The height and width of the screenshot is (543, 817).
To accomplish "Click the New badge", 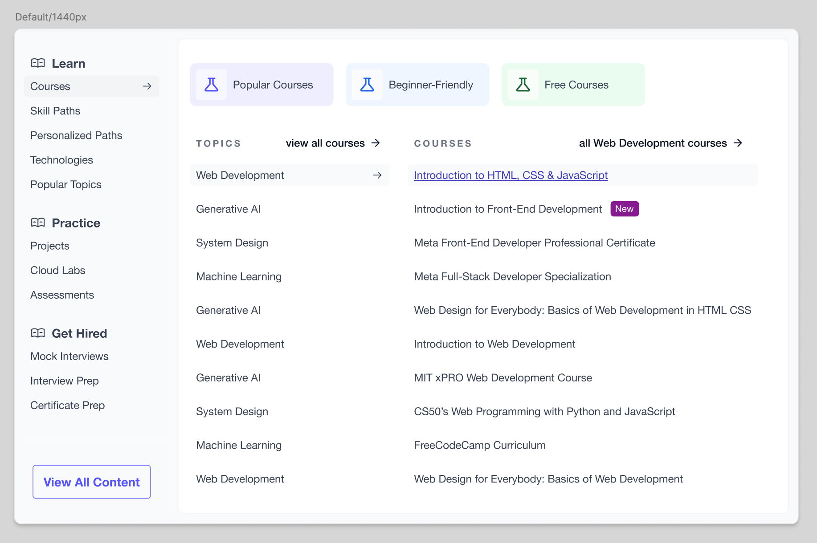I will tap(625, 209).
